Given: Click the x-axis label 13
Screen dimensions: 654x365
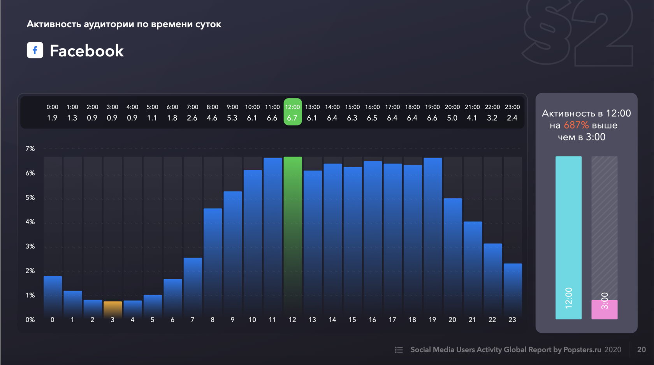Looking at the screenshot, I should click(x=312, y=320).
